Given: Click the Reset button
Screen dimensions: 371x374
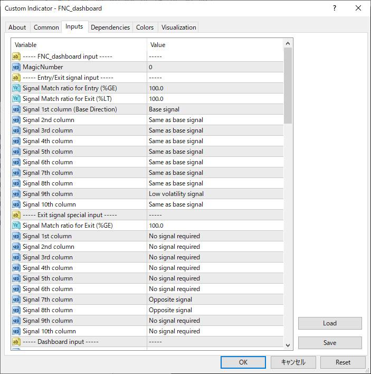Looking at the screenshot, I should coord(343,362).
